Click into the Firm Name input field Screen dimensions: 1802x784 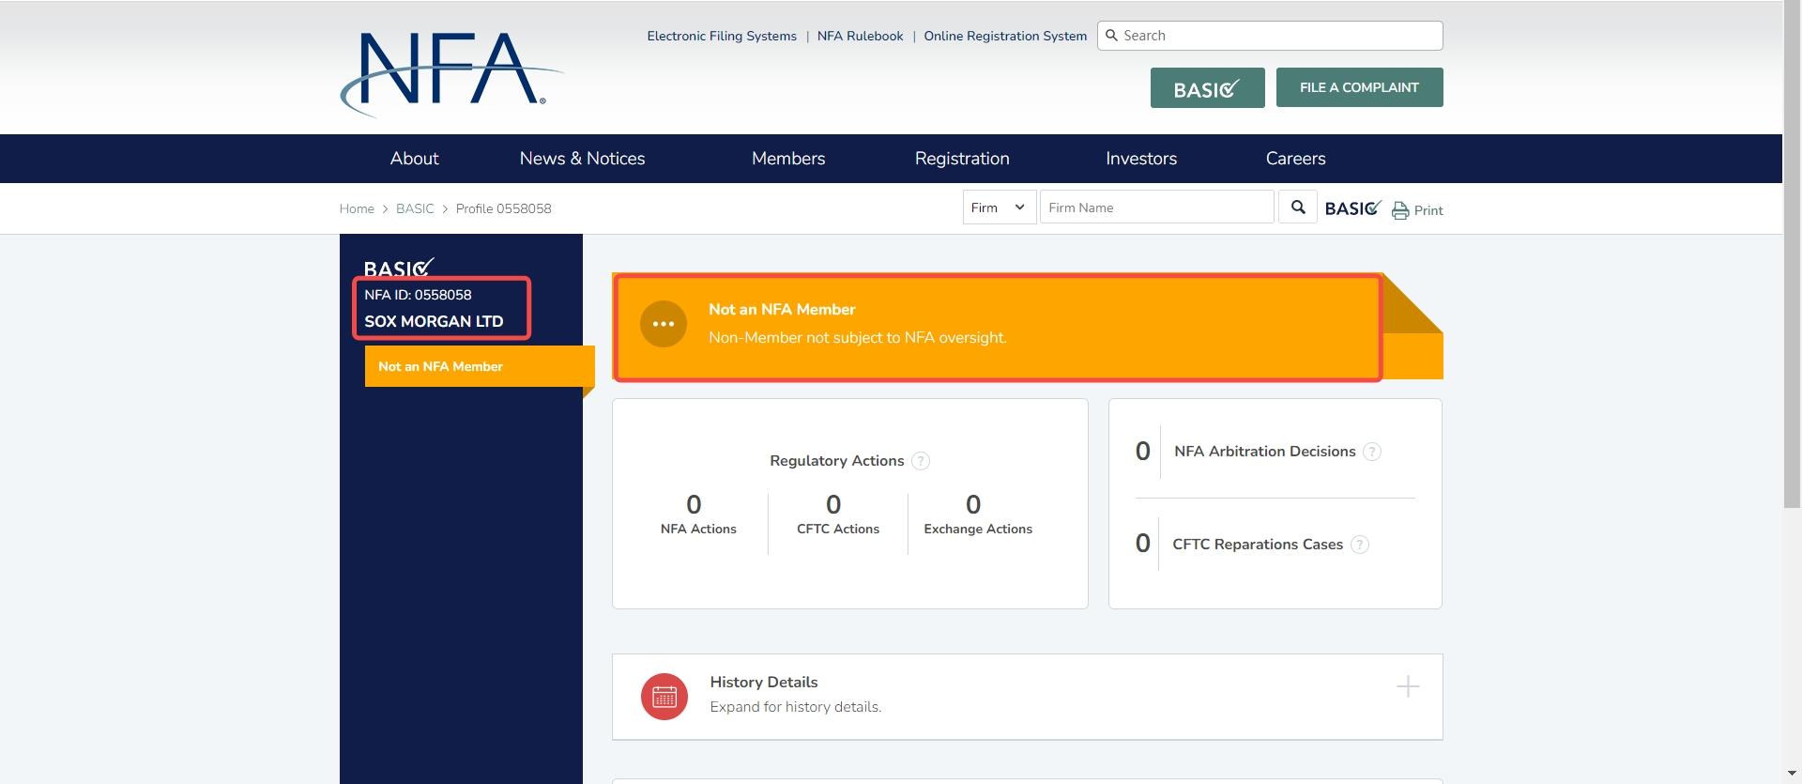1156,208
